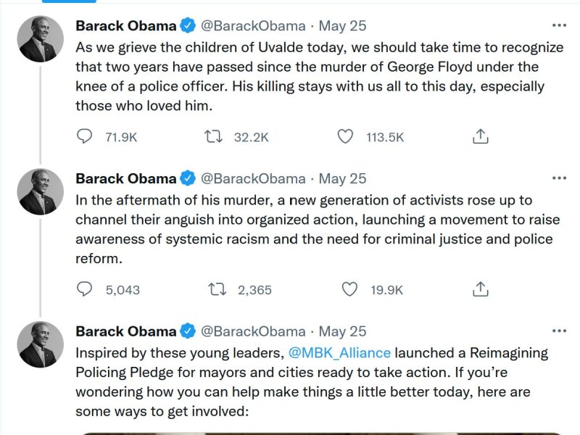Share the first tweet about Uvalde
Viewport: 580px width, 435px height.
[x=480, y=136]
